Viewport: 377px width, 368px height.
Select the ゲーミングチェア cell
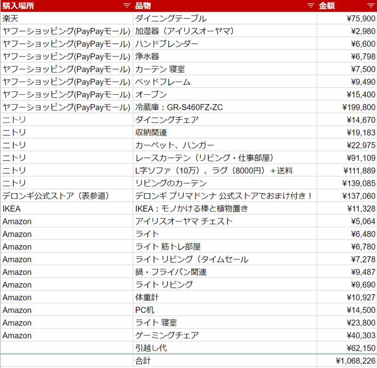[x=225, y=335]
